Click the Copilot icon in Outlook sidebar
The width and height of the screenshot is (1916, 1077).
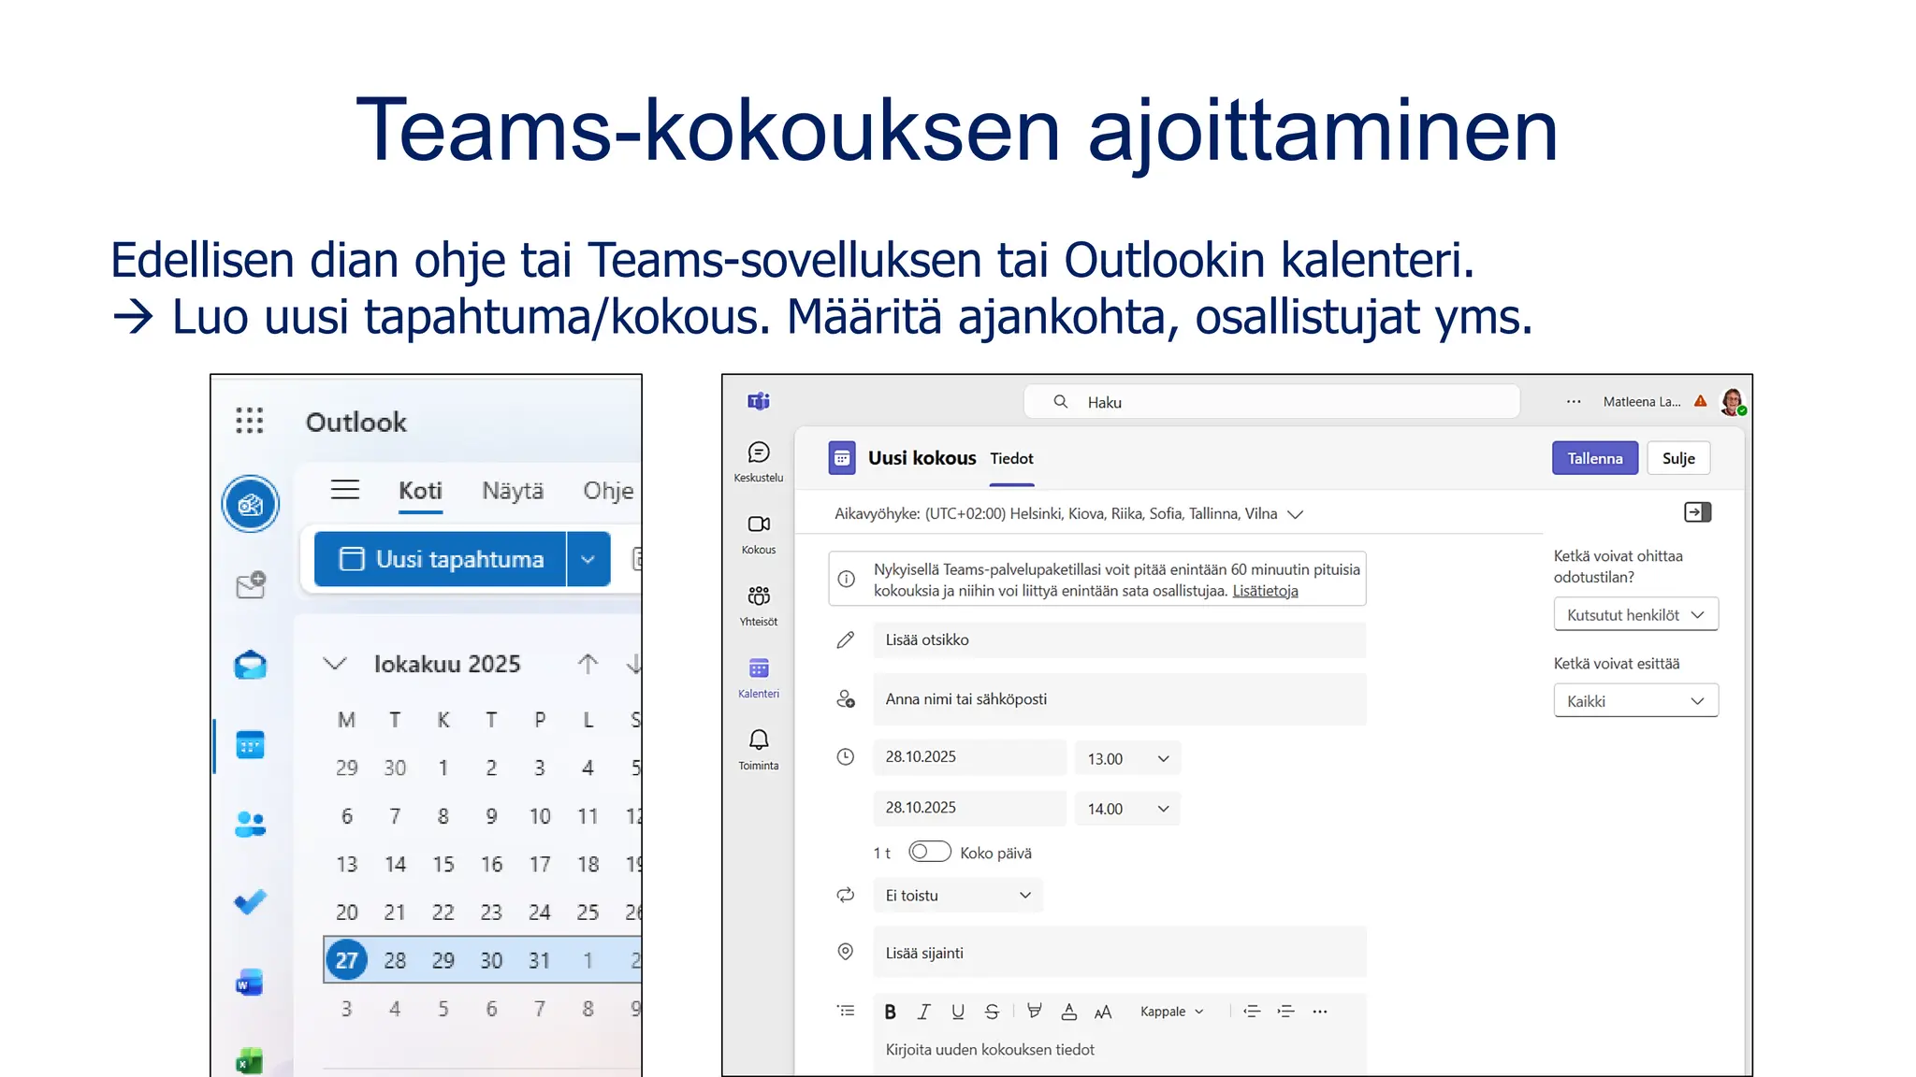[250, 505]
